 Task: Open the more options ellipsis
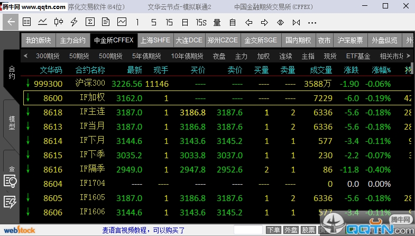(x=312, y=23)
